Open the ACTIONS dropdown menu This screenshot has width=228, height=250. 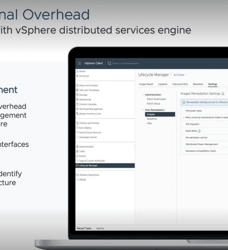(x=180, y=75)
